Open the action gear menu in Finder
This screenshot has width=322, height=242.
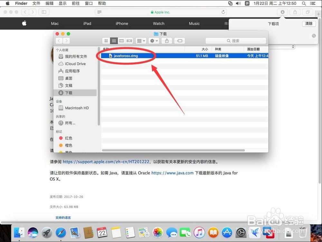153,41
